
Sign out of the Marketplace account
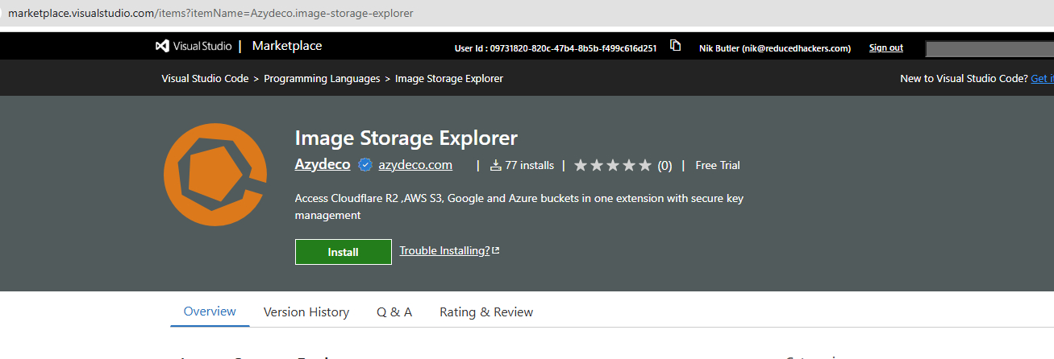point(885,47)
